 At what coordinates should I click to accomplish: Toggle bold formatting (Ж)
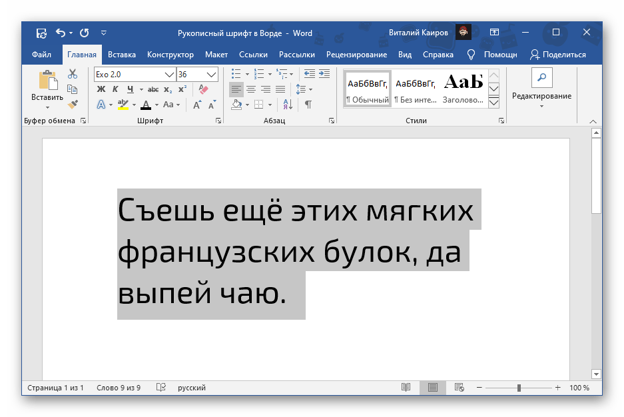point(101,89)
